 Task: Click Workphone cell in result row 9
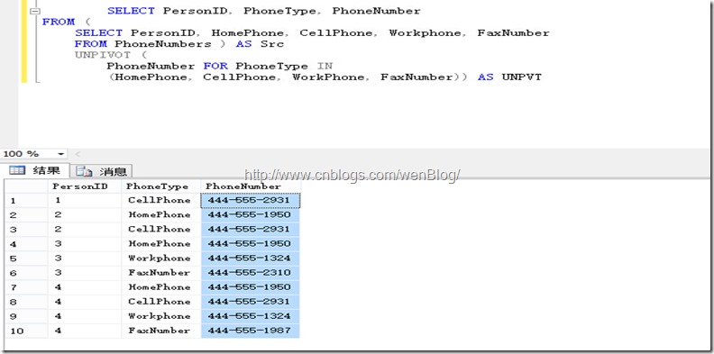[x=160, y=316]
